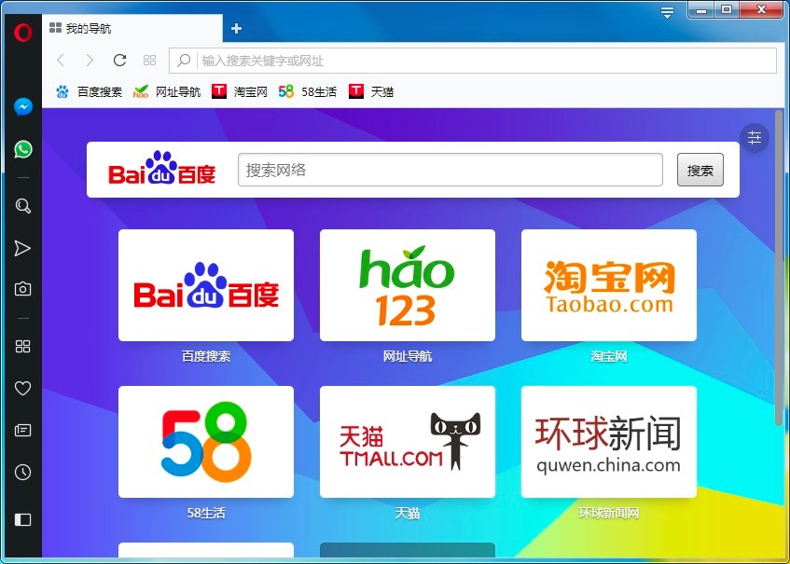Viewport: 790px width, 564px height.
Task: Open 淘宝网 from the bookmarks bar
Action: 241,91
